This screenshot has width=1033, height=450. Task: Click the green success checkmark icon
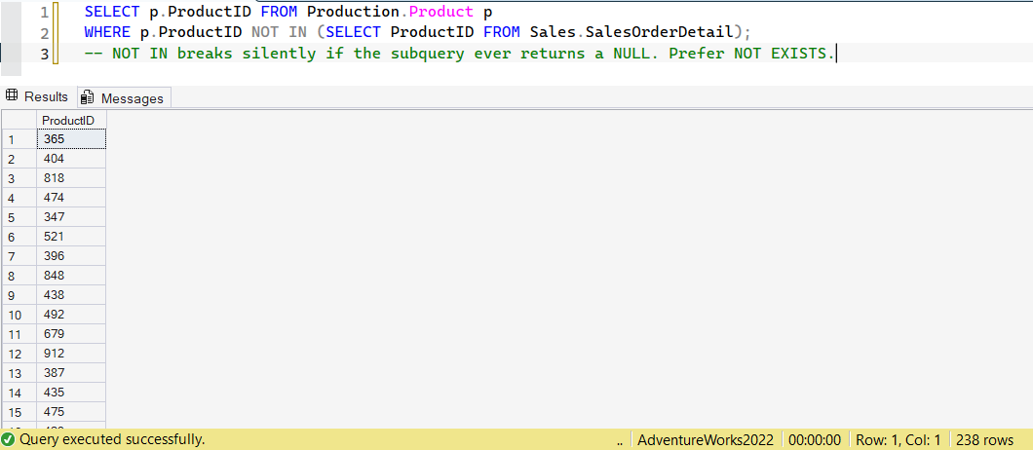point(9,439)
